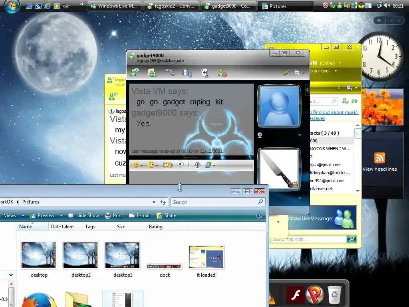
Task: Click your knife display picture
Action: point(279,169)
